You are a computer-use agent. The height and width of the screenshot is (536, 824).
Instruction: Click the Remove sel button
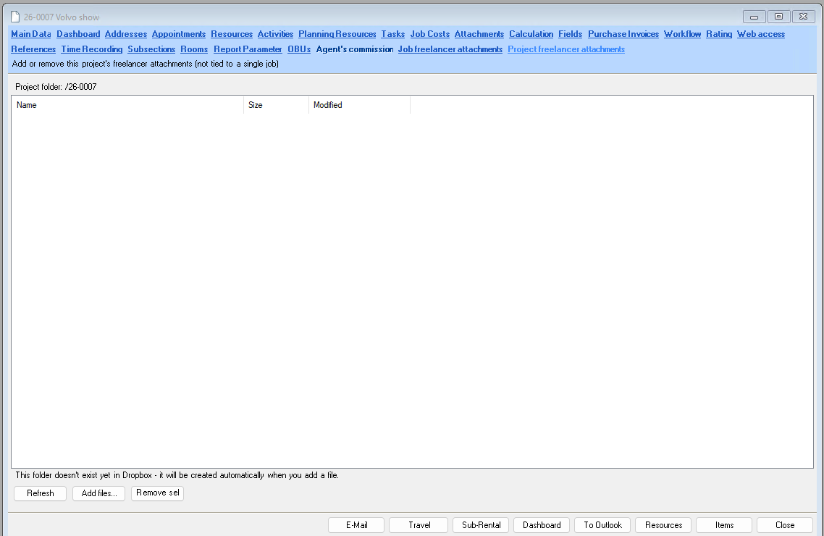(158, 493)
